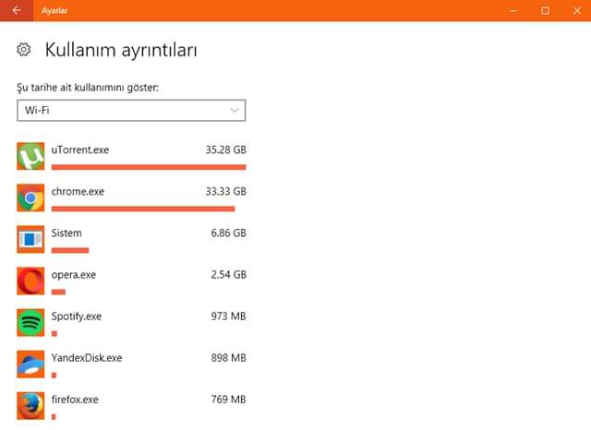The height and width of the screenshot is (430, 591).
Task: Click Chrome's usage bar
Action: 143,209
